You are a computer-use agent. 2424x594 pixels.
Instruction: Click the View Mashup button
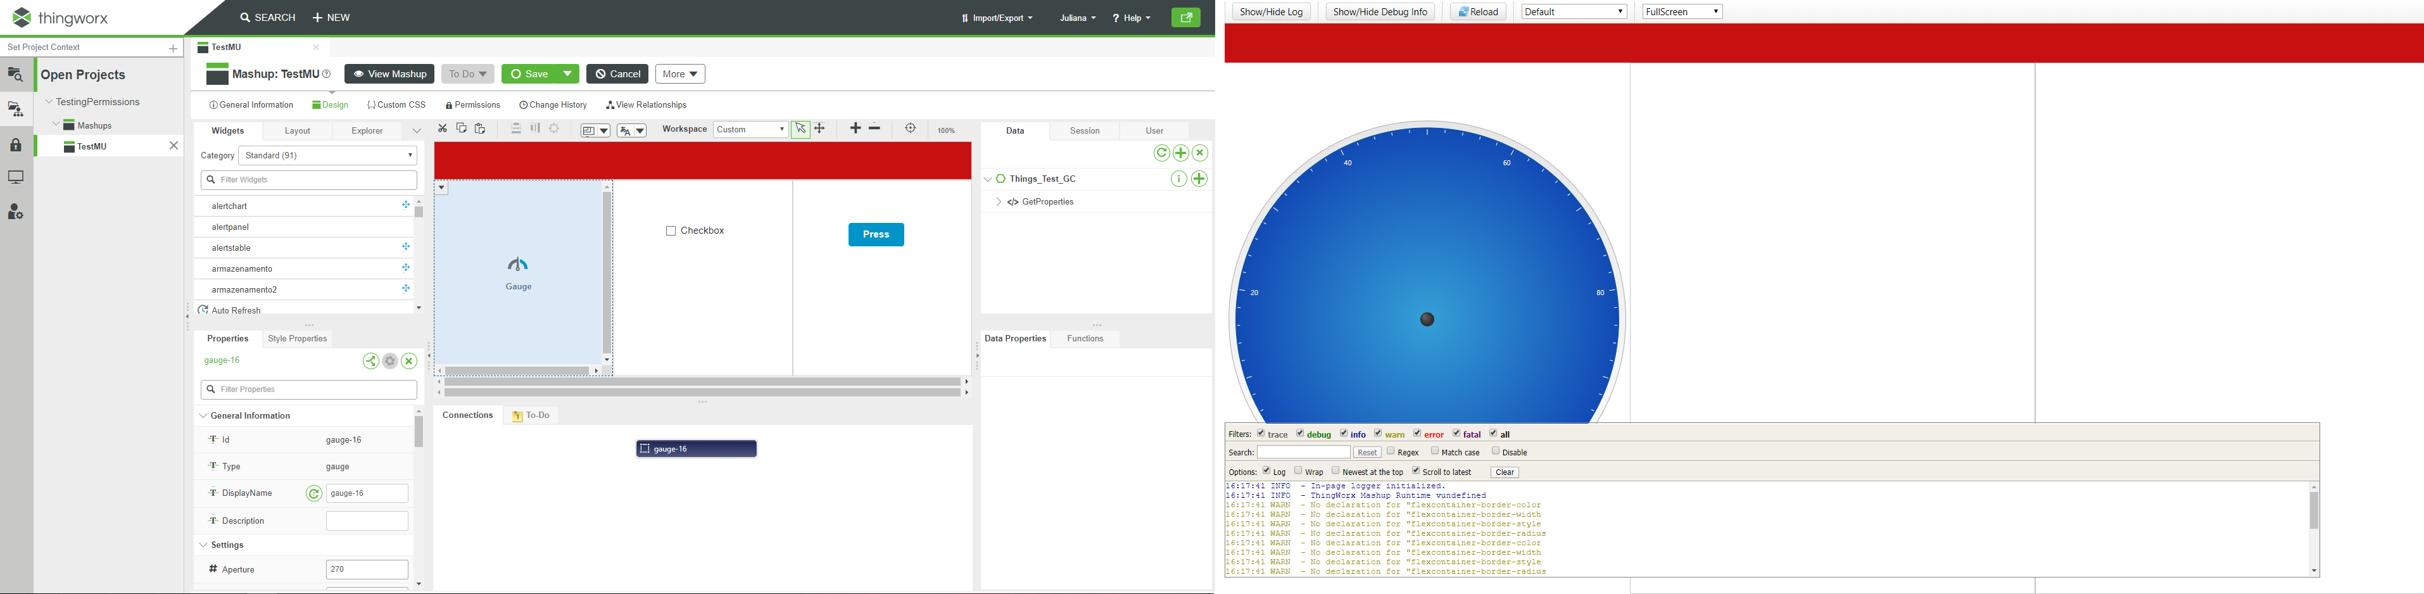[x=389, y=73]
